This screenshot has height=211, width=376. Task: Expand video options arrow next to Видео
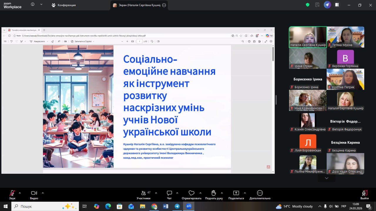point(43,193)
